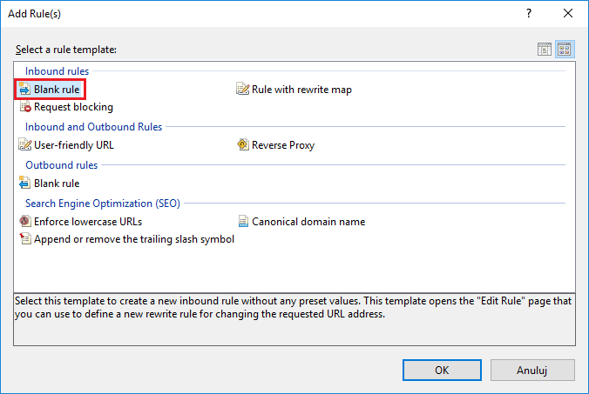589x394 pixels.
Task: Switch to details list view
Action: [x=545, y=49]
